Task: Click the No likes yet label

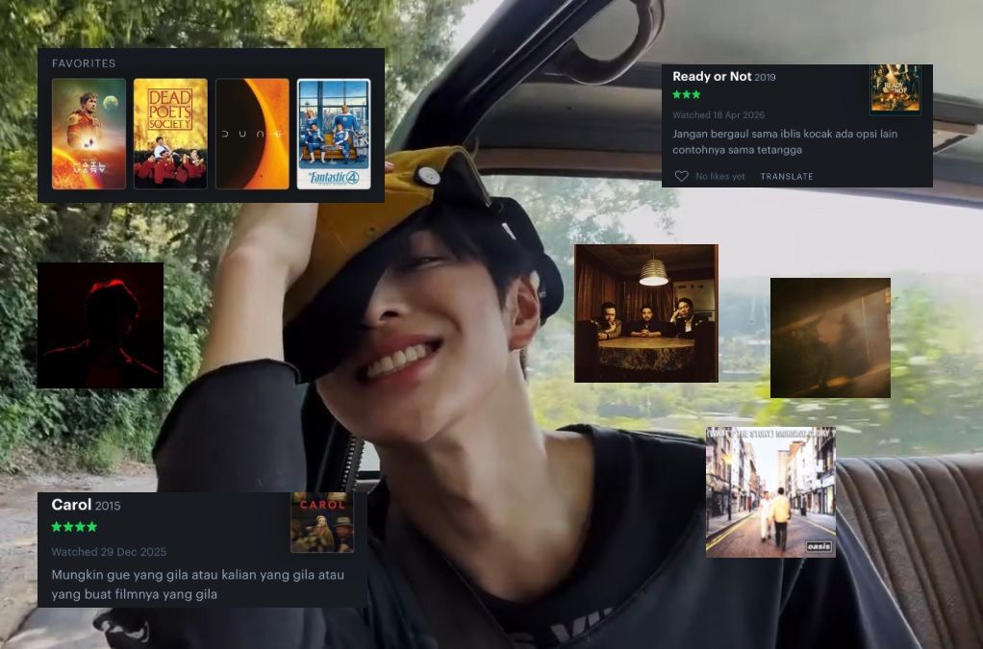Action: (720, 177)
